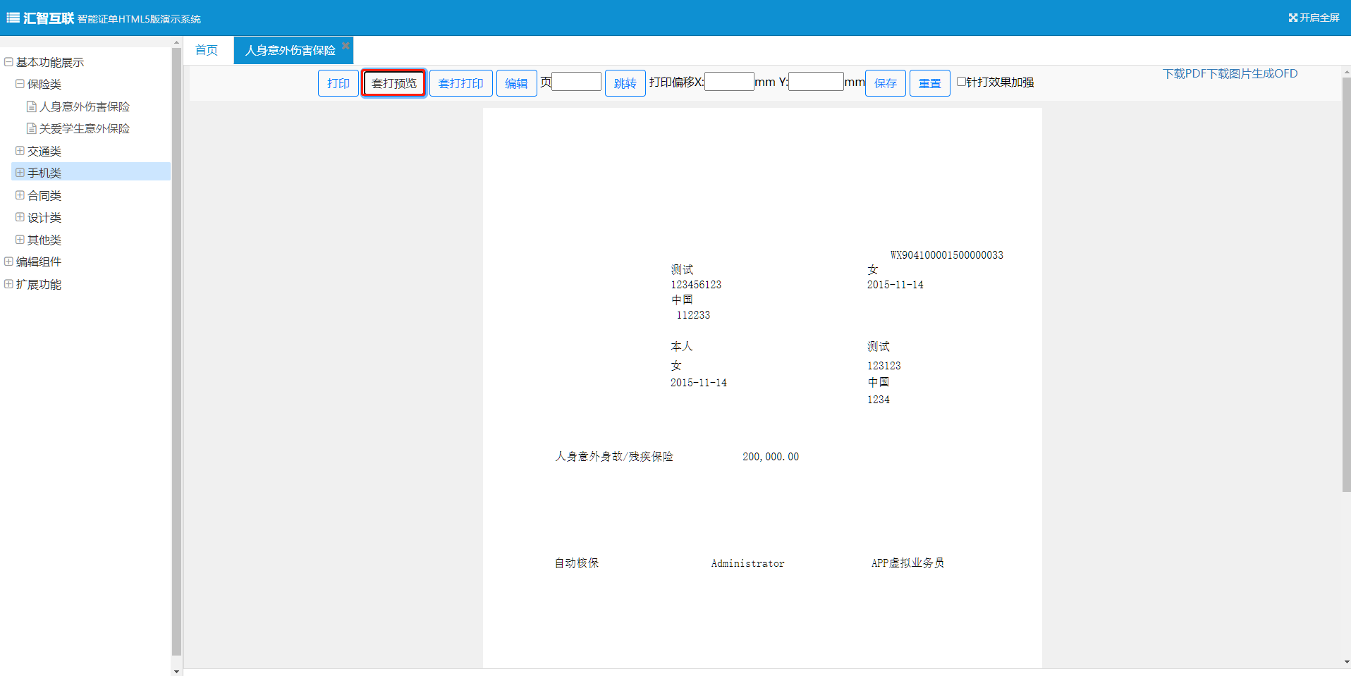Click the main content scrollbar thumb
The image size is (1351, 676).
tap(1346, 284)
